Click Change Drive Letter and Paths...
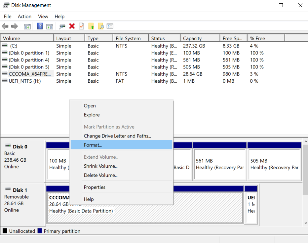Image resolution: width=308 pixels, height=243 pixels. coord(117,136)
